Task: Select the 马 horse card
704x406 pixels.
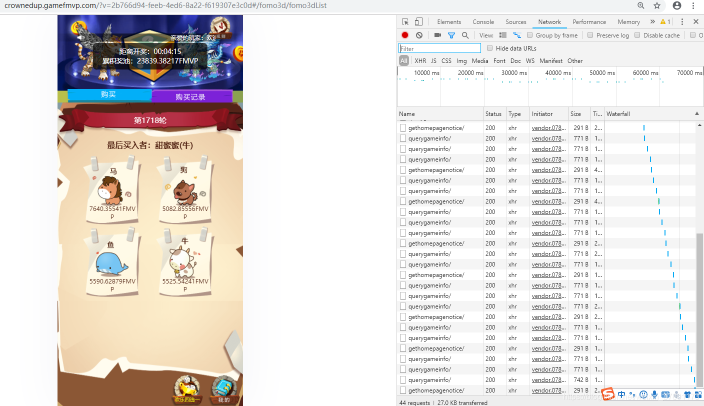Action: pyautogui.click(x=113, y=190)
